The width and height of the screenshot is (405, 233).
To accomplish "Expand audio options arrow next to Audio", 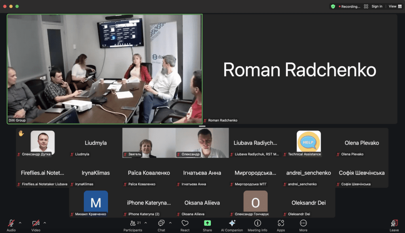I will coord(20,223).
